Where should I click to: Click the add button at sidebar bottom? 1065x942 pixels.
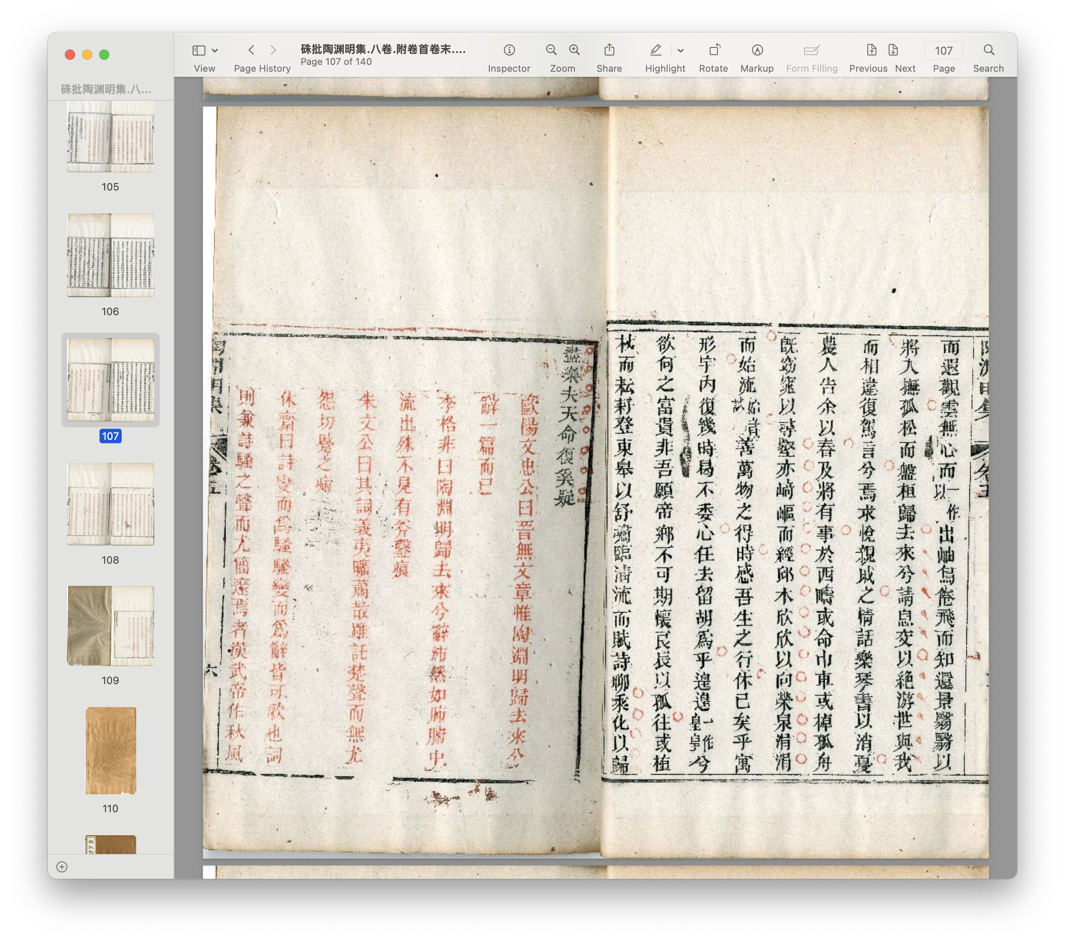[x=62, y=866]
